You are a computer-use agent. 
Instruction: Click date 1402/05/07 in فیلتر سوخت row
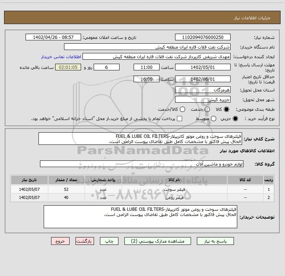tap(29, 189)
